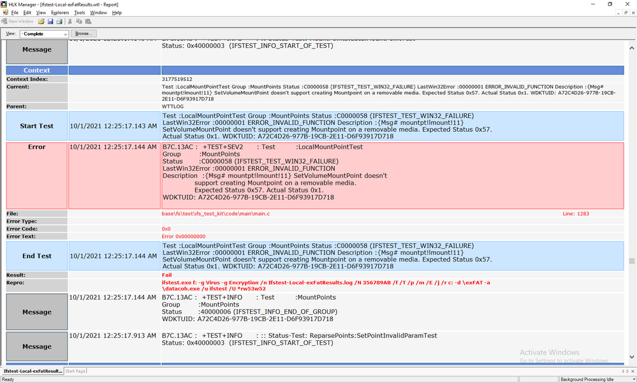Open the Help menu
637x383 pixels.
[117, 13]
